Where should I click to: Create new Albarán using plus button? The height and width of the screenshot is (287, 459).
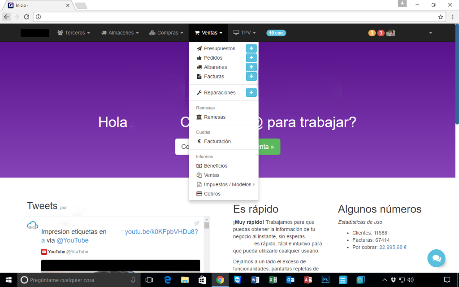(x=251, y=67)
